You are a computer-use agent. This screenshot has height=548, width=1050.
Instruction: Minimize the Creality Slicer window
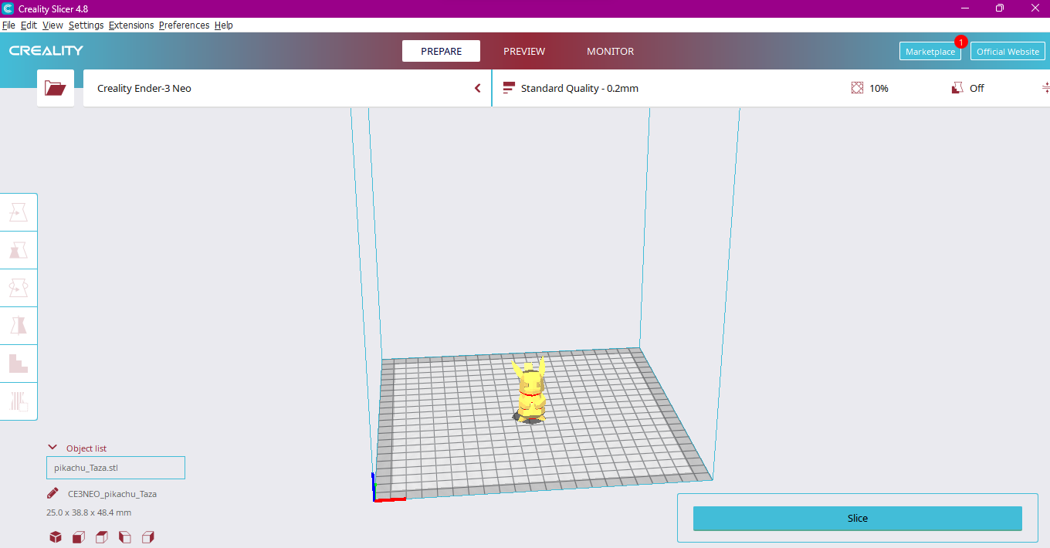click(x=965, y=8)
